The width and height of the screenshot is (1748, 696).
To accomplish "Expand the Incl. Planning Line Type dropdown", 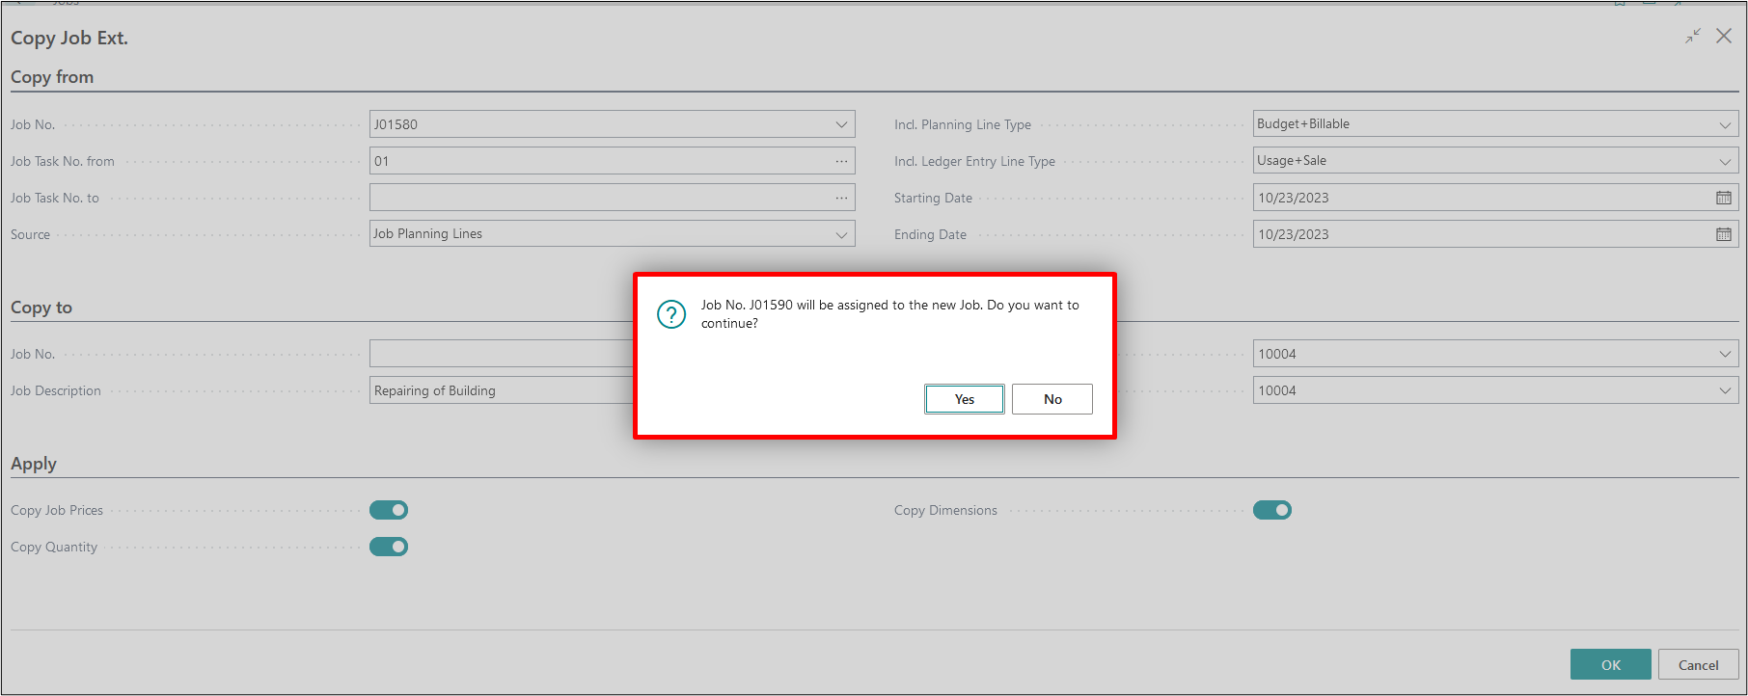I will click(x=1724, y=124).
